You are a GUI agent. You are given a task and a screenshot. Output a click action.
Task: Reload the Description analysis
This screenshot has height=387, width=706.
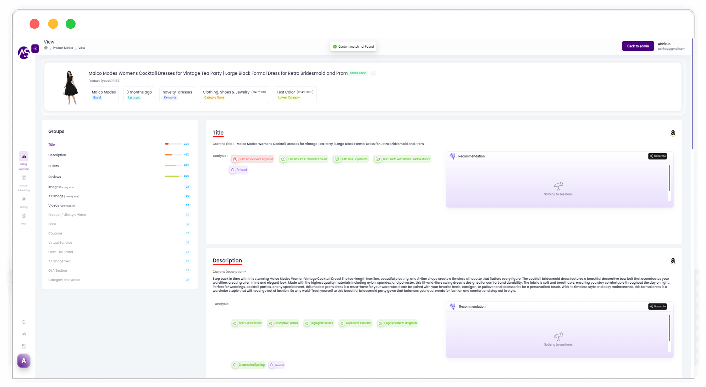pyautogui.click(x=277, y=365)
